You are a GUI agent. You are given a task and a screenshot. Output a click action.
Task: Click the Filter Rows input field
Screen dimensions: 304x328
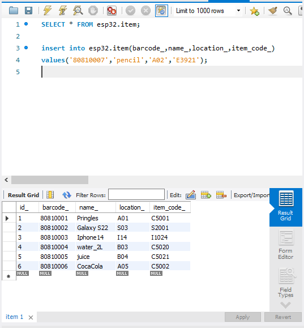pyautogui.click(x=136, y=194)
